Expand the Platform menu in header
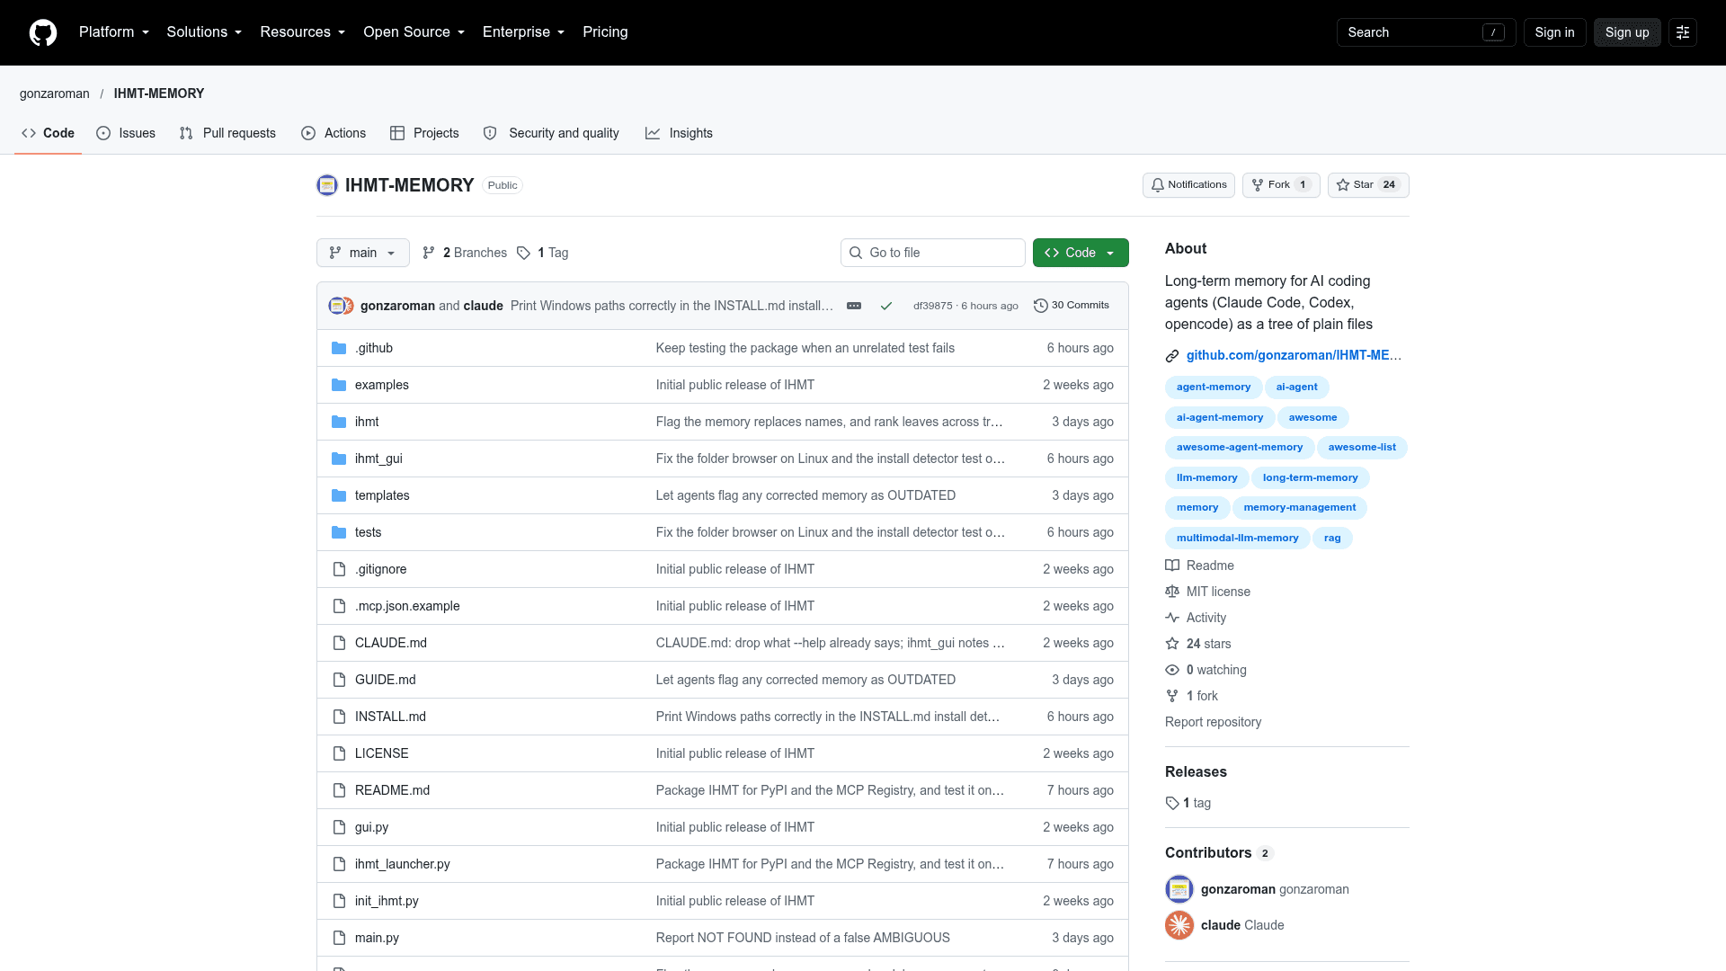The image size is (1726, 971). point(114,32)
